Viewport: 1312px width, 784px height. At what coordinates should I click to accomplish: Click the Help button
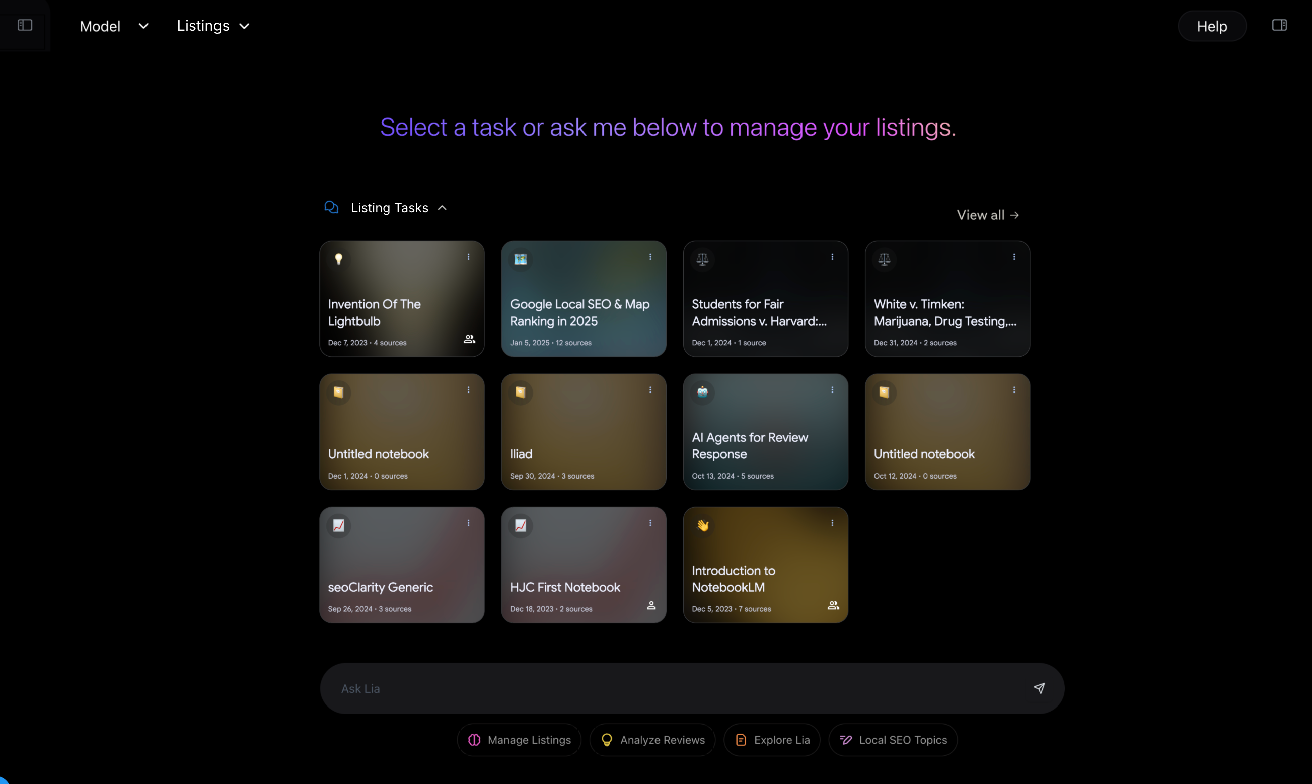click(1212, 26)
